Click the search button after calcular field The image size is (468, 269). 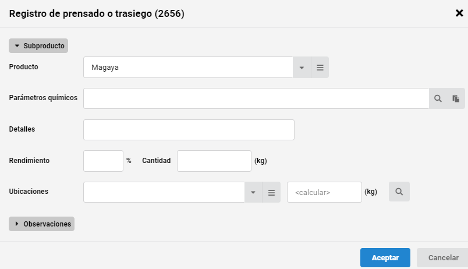pyautogui.click(x=399, y=192)
